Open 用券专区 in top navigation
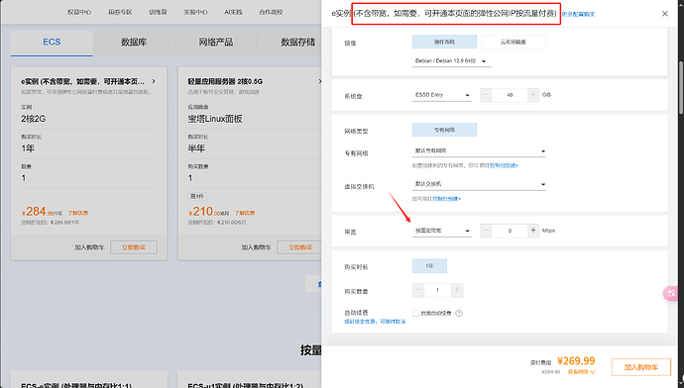 120,12
